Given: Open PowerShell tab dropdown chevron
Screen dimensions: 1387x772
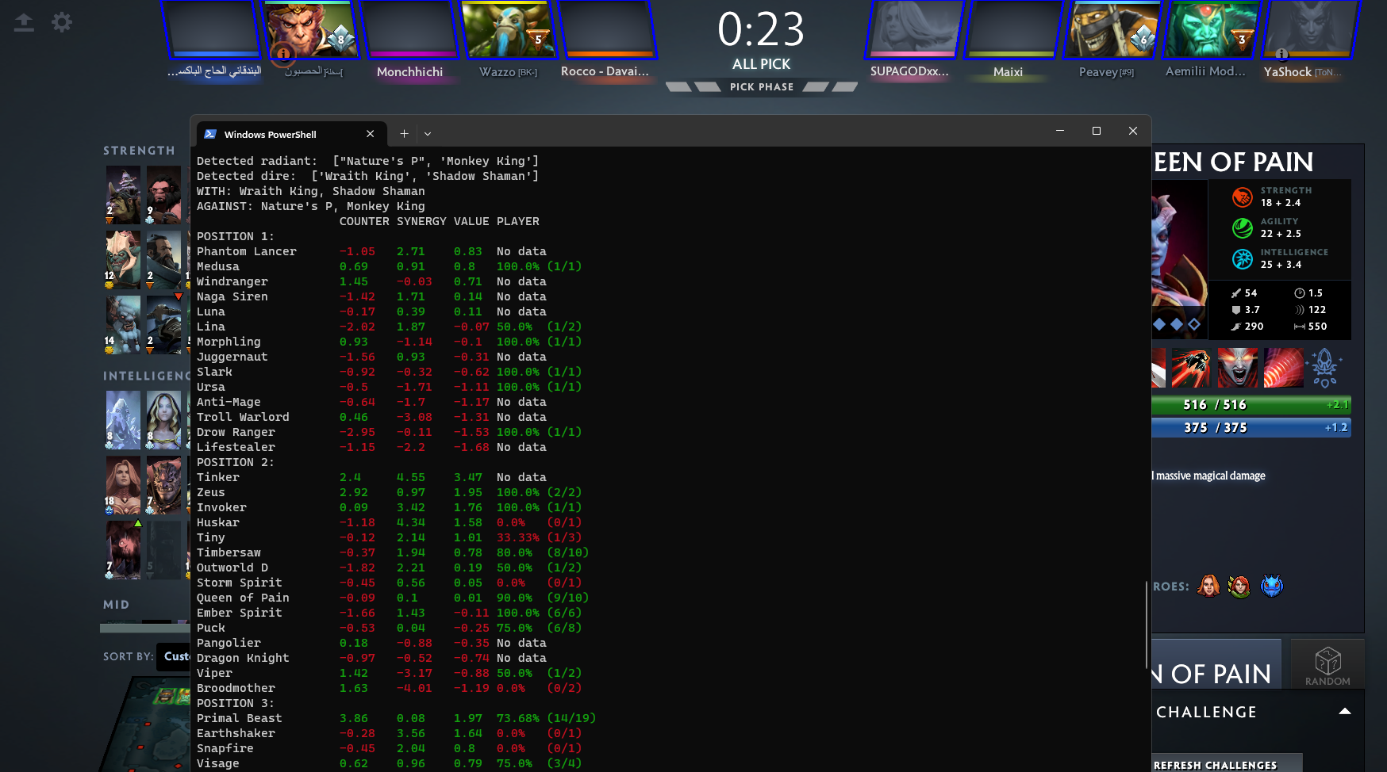Looking at the screenshot, I should (428, 134).
